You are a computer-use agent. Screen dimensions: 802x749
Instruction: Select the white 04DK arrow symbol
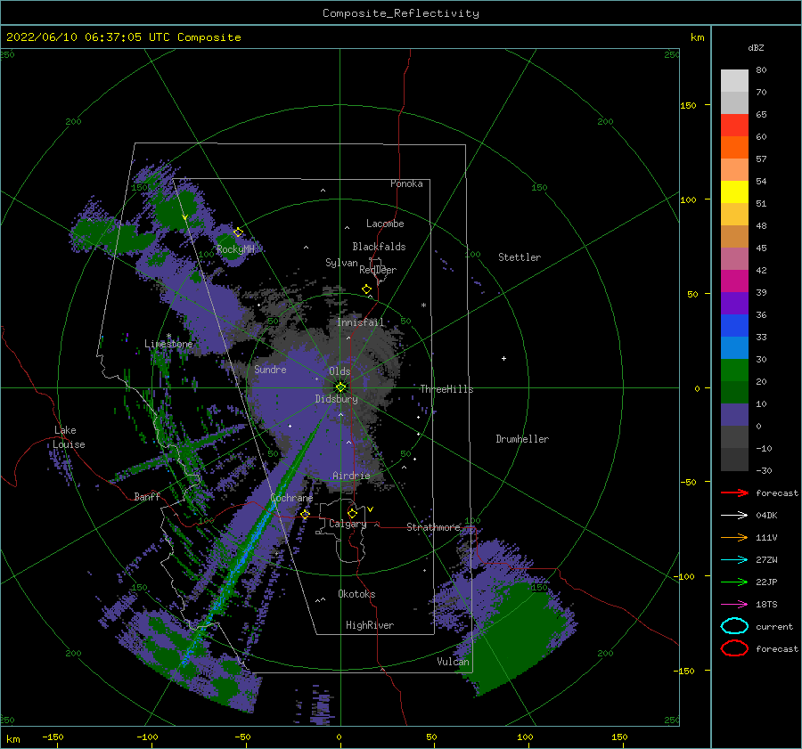734,515
